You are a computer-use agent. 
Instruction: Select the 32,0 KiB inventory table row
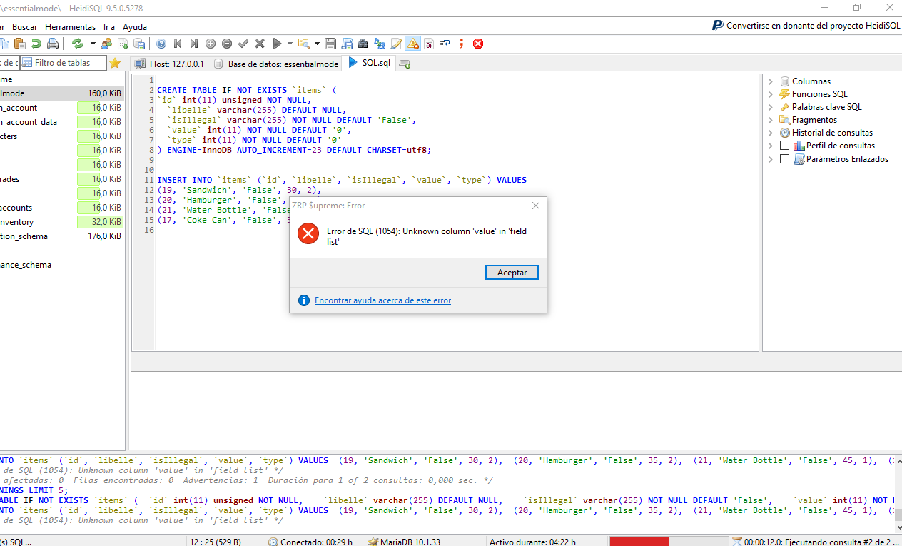click(x=62, y=222)
